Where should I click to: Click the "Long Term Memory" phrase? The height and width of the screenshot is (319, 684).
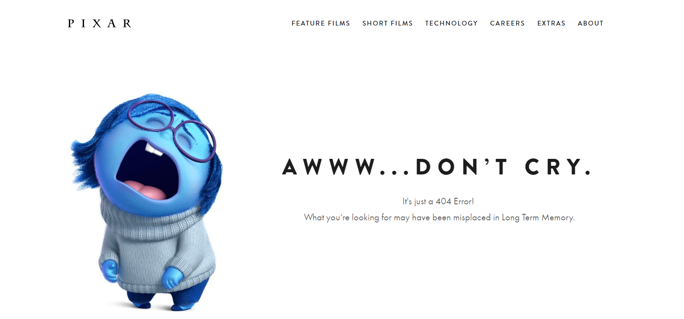click(537, 218)
